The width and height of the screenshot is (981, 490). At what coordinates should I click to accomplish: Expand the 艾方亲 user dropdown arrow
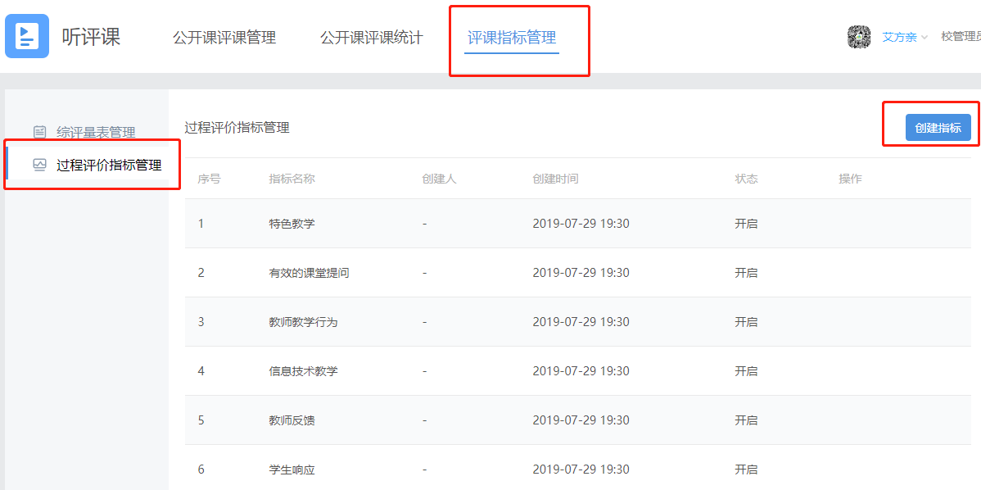(x=924, y=38)
